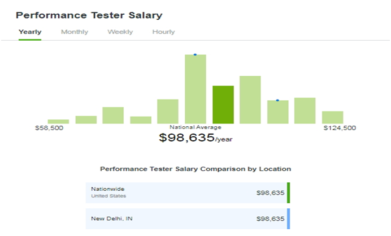Select the tallest histogram bar
Viewport: 391px width, 236px height.
(195, 89)
